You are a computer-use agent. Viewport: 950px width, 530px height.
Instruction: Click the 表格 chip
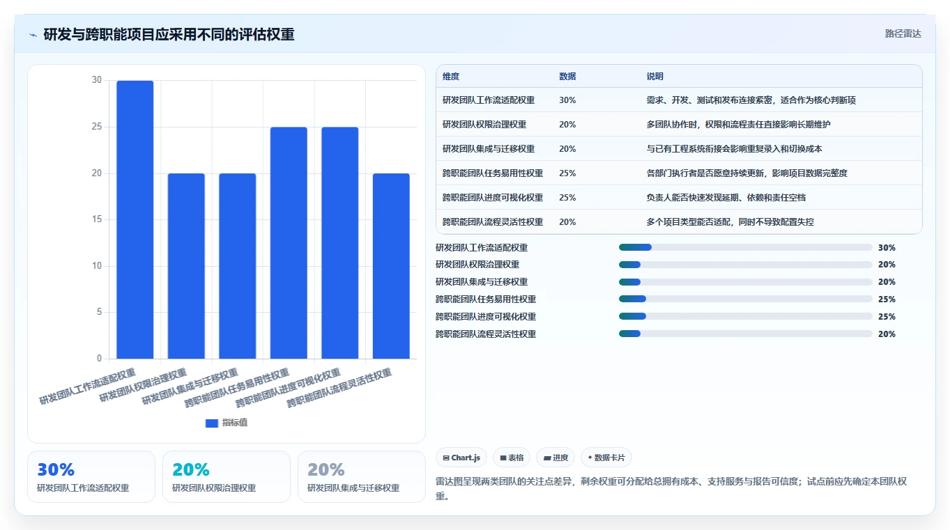(512, 458)
